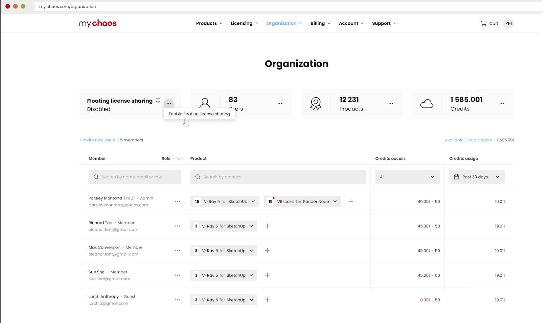This screenshot has width=547, height=323.
Task: Open Lurch Anthropy row options ellipsis
Action: click(x=177, y=300)
